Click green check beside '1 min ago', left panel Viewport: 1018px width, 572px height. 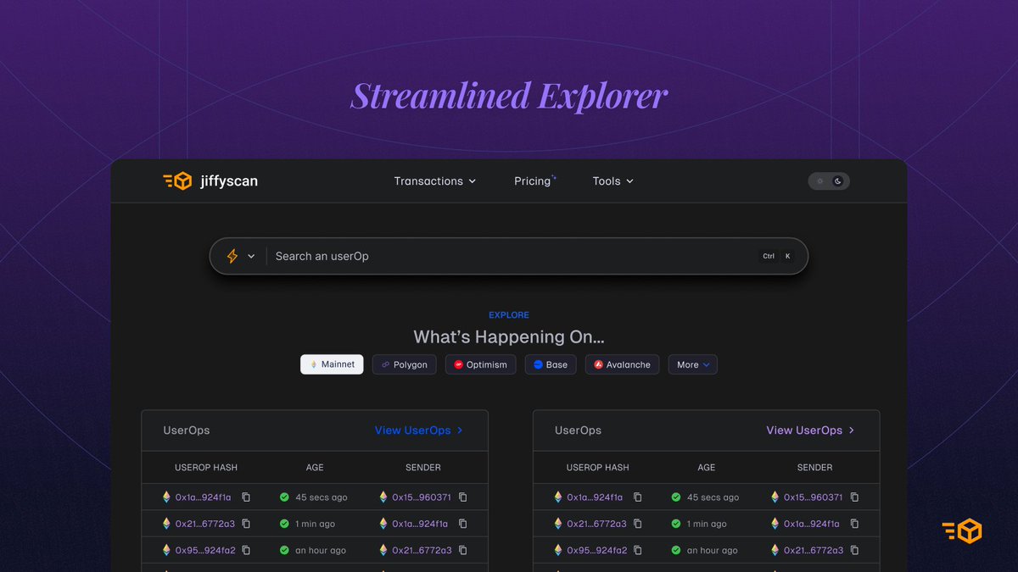(x=284, y=524)
